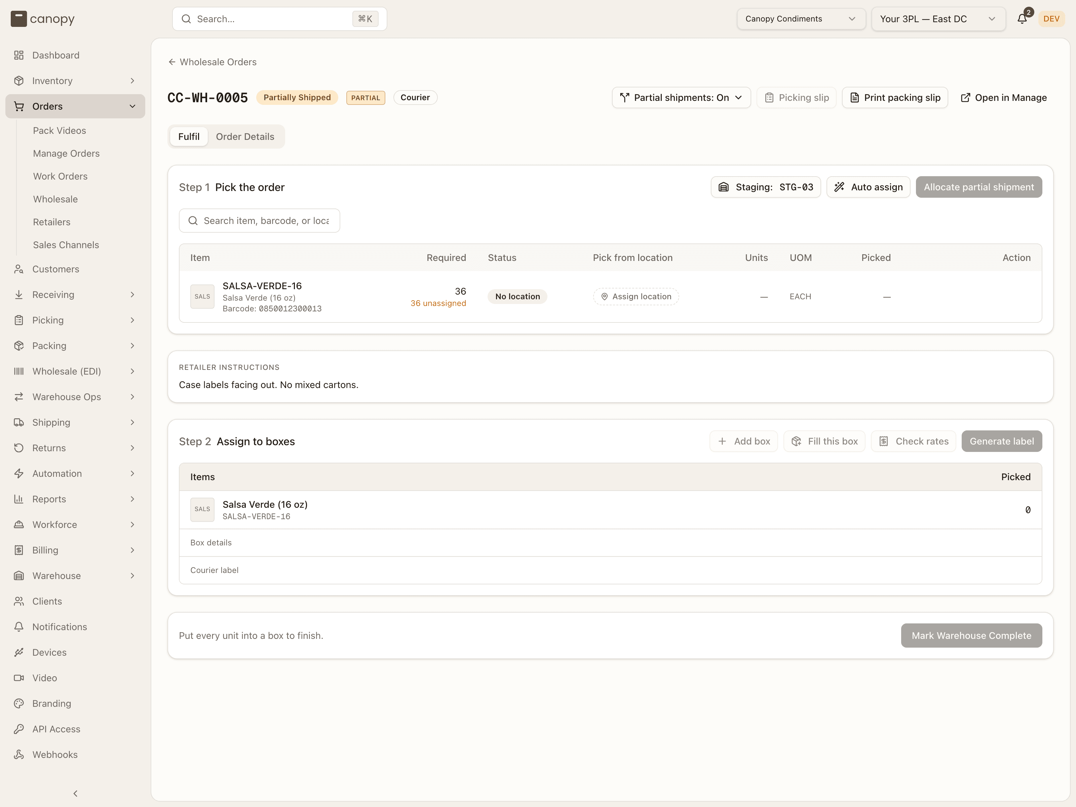Collapse the Orders sidebar section

tap(75, 106)
